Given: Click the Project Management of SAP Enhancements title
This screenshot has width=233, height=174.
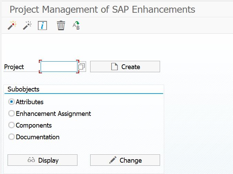Looking at the screenshot, I should tap(102, 9).
